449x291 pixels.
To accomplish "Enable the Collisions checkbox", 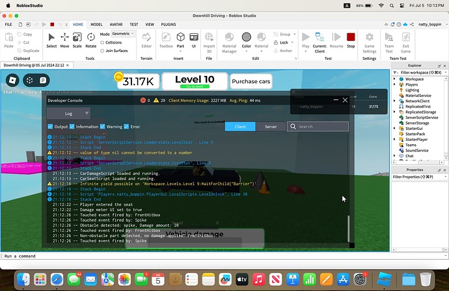I will (x=102, y=42).
